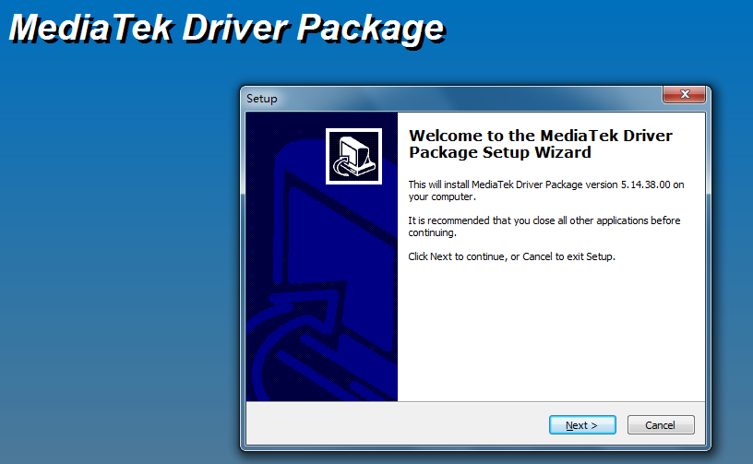Click the computer installer icon in wizard
753x464 pixels.
(x=354, y=157)
